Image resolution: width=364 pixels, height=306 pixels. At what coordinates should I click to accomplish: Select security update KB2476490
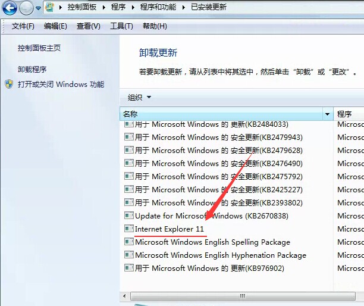pyautogui.click(x=214, y=163)
